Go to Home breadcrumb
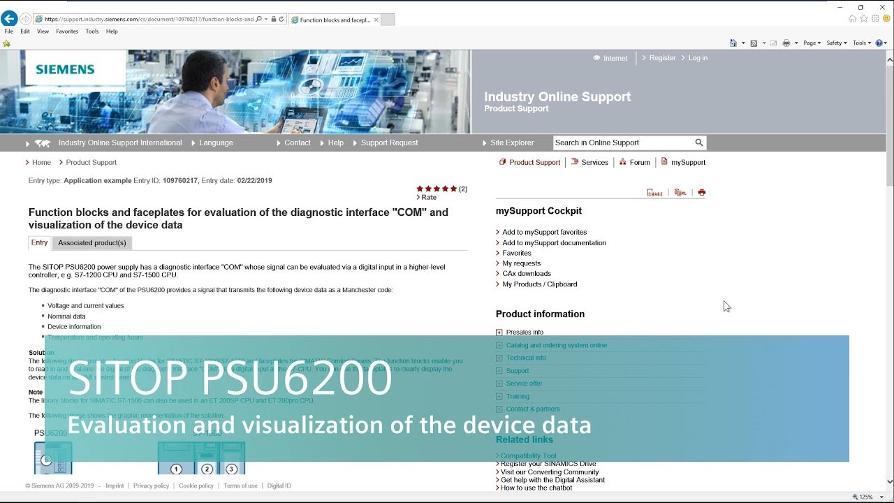The image size is (894, 503). click(x=41, y=162)
